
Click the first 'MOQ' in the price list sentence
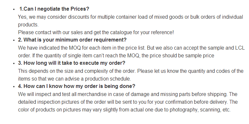point(75,48)
